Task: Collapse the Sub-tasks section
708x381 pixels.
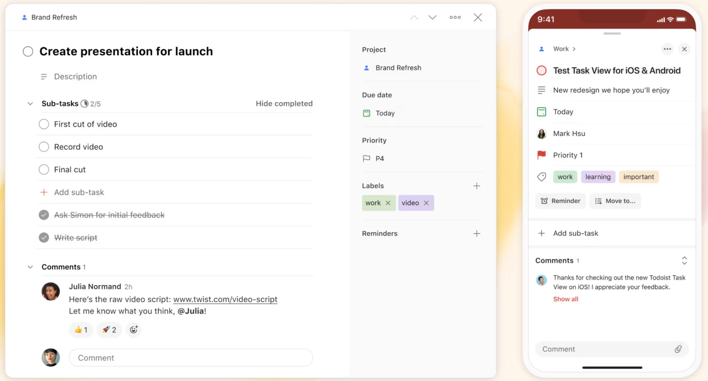Action: click(30, 103)
